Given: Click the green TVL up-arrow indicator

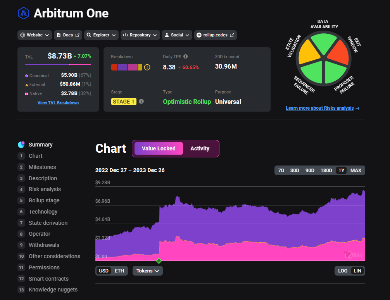Looking at the screenshot, I should tap(75, 56).
